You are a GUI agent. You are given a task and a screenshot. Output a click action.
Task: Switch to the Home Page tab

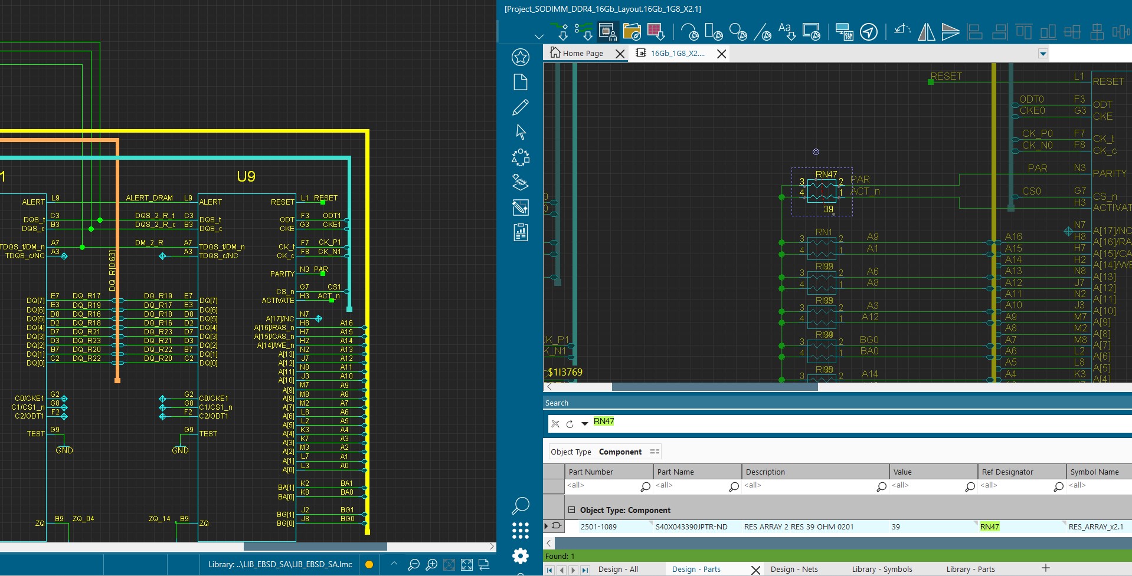click(x=581, y=53)
